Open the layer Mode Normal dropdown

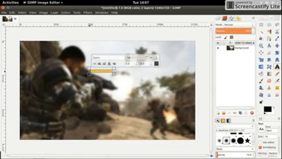239,25
